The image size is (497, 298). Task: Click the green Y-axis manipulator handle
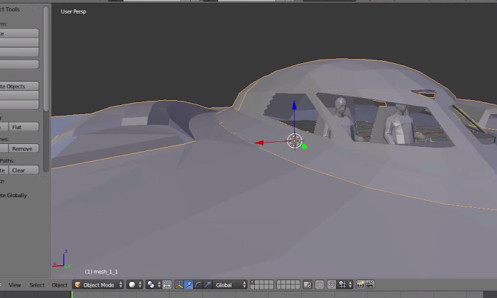coord(305,146)
